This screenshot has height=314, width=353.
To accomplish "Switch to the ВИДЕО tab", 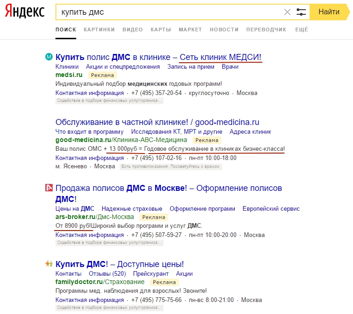I will click(133, 30).
